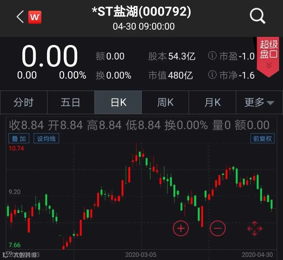Switch to the 周K tab
Viewport: 283px width, 260px height.
[x=165, y=102]
